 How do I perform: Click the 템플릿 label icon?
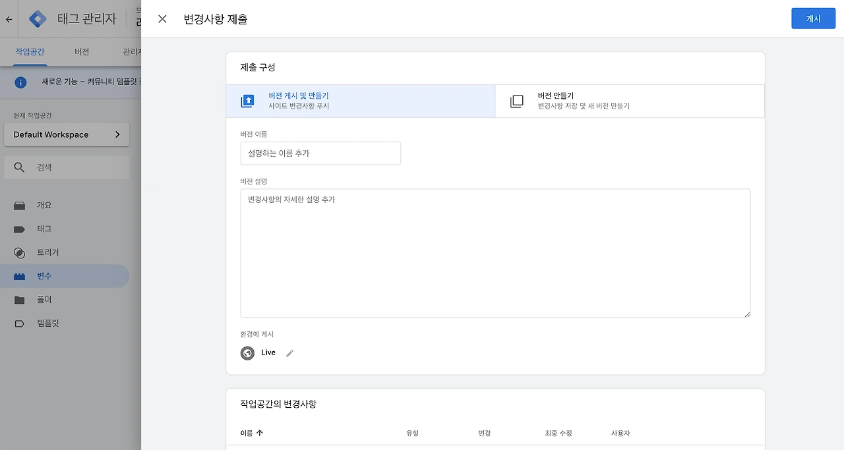point(19,323)
